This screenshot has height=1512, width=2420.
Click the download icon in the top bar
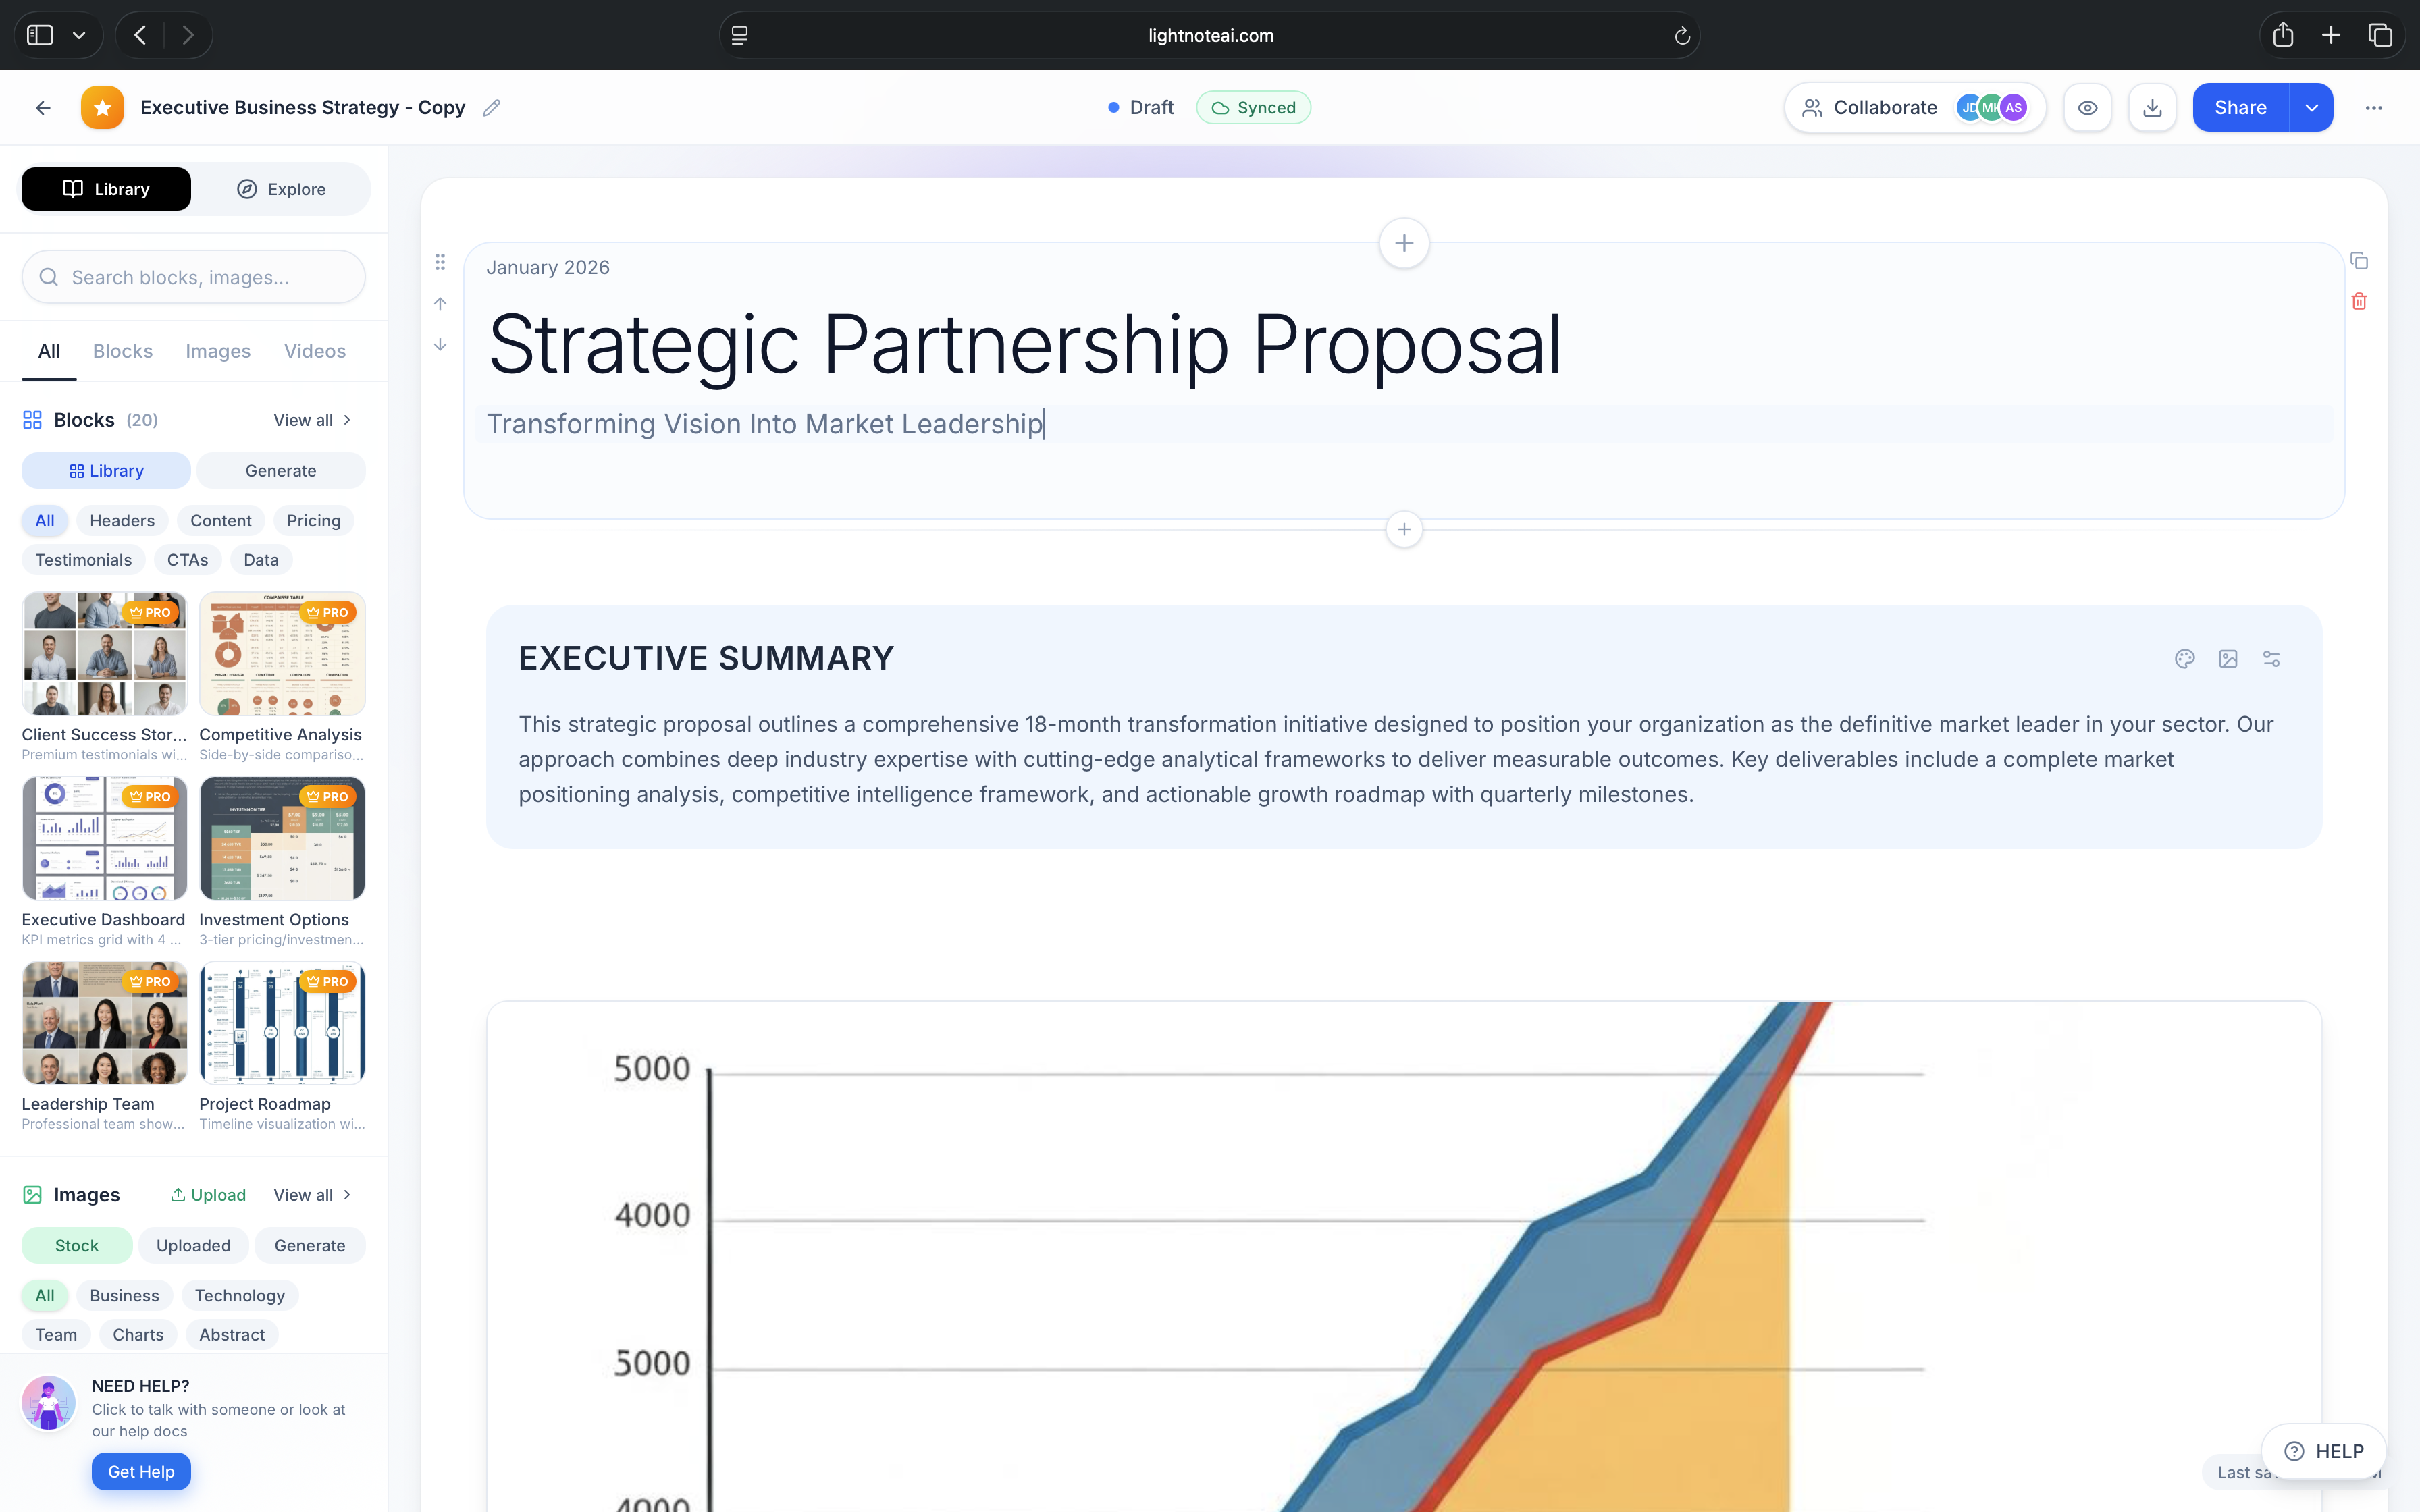[x=2152, y=108]
